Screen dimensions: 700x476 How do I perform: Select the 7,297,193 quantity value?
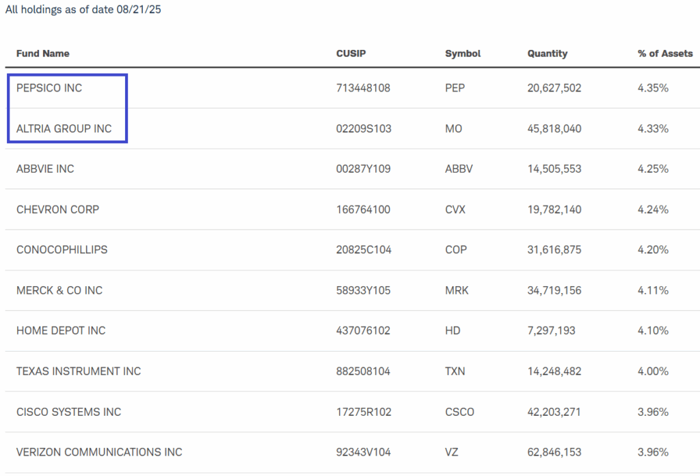click(x=552, y=331)
